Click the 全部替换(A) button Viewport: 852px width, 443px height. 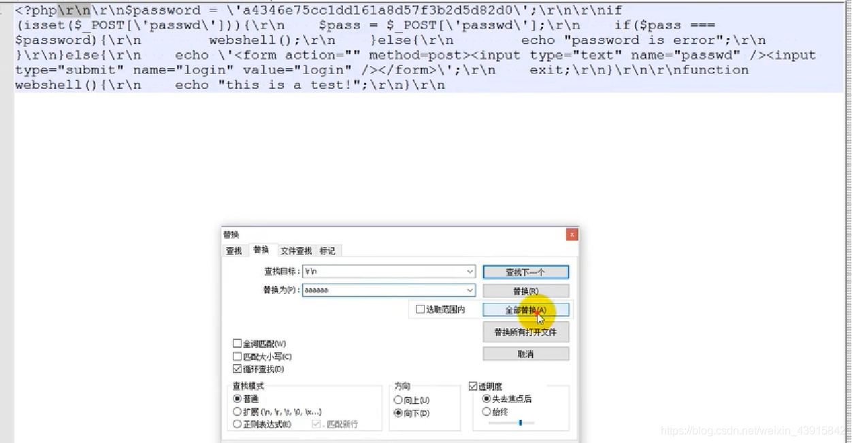[526, 310]
